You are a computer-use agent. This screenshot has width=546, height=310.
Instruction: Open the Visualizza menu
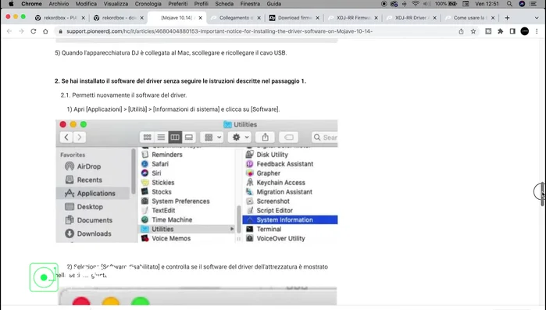pyautogui.click(x=116, y=4)
